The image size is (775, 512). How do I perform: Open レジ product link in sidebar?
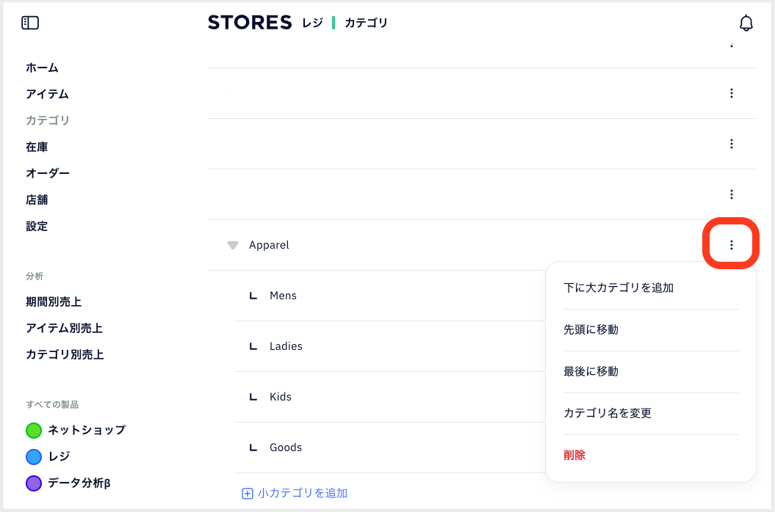(59, 457)
